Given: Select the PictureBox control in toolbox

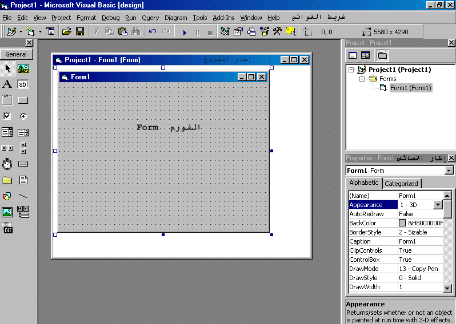Looking at the screenshot, I should click(23, 68).
